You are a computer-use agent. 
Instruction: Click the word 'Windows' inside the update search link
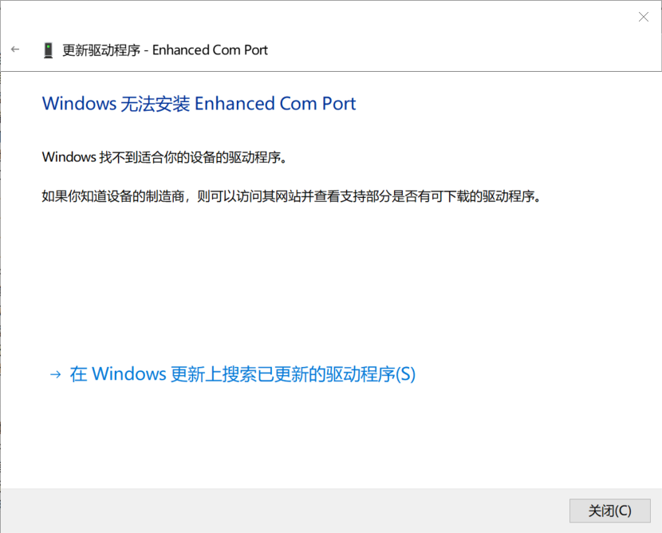click(129, 374)
